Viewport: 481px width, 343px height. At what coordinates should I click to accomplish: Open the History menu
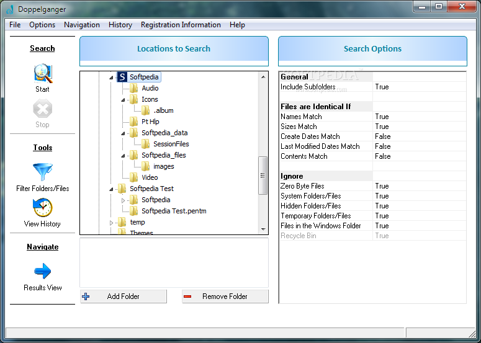point(120,25)
